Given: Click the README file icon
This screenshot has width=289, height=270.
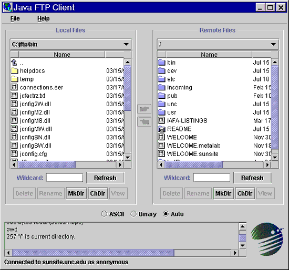Looking at the screenshot, I should click(161, 129).
